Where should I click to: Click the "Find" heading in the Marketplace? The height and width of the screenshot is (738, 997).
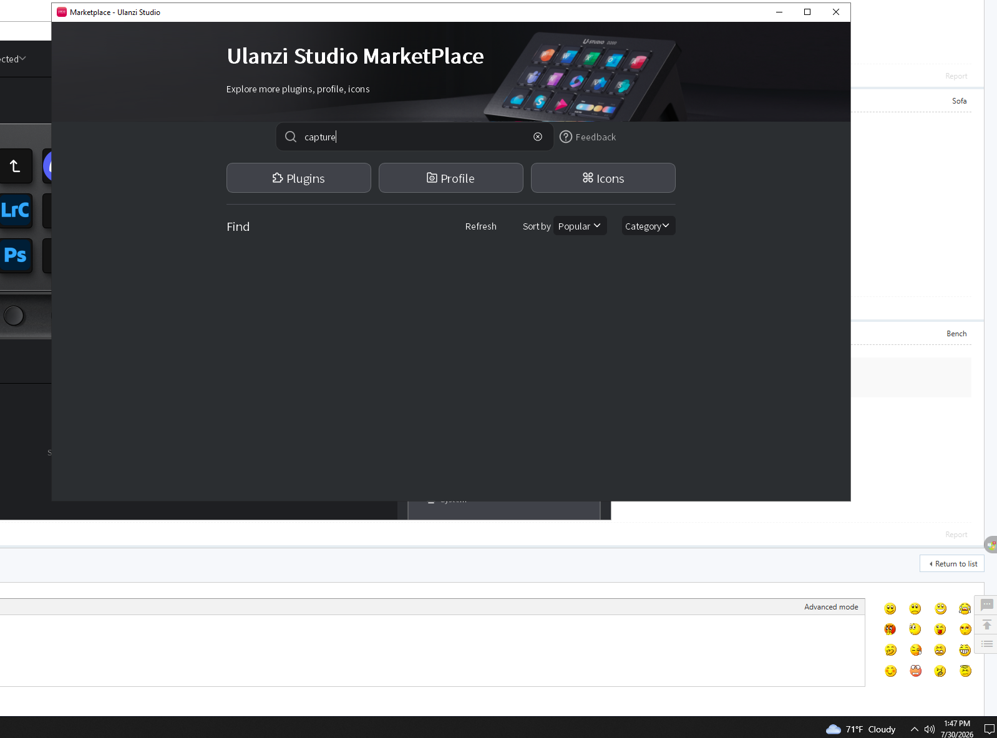click(x=238, y=226)
